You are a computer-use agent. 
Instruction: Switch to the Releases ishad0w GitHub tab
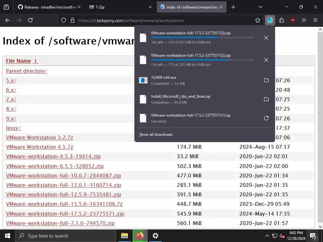tap(47, 7)
